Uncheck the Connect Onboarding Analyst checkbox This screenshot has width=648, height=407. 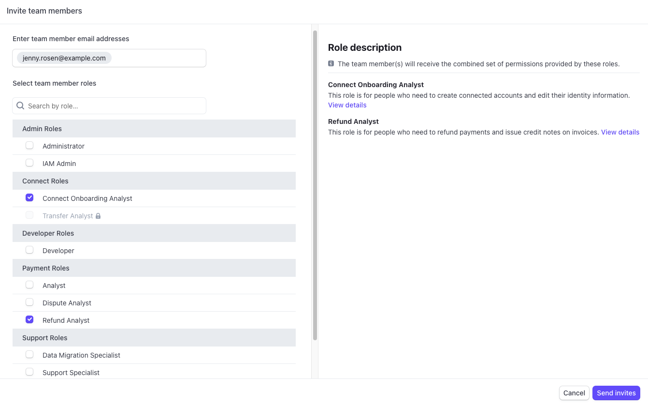point(29,197)
